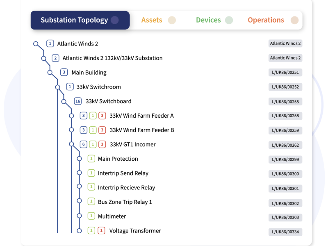
Task: Click the L/UK86/00262 reference tag
Action: [285, 145]
